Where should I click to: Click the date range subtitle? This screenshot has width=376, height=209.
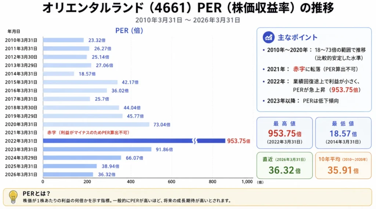coord(188,20)
